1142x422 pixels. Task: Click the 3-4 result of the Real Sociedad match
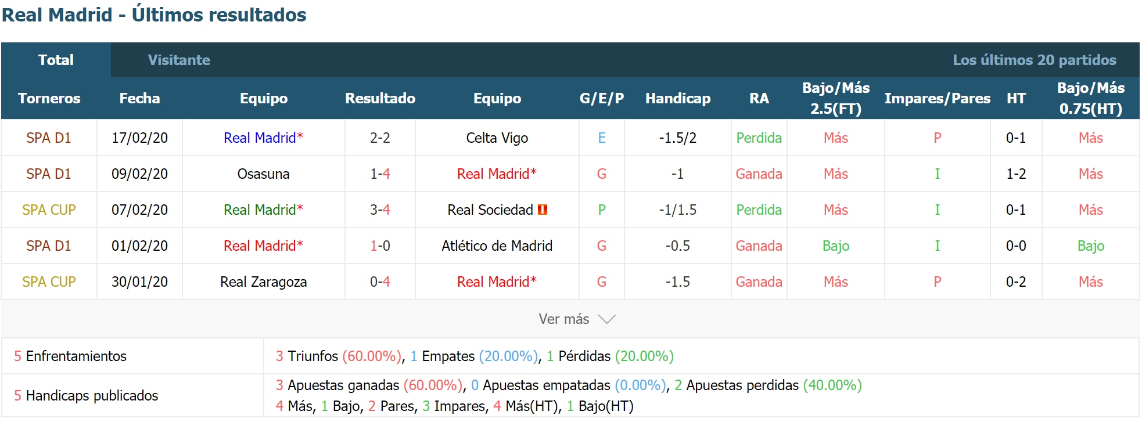380,210
